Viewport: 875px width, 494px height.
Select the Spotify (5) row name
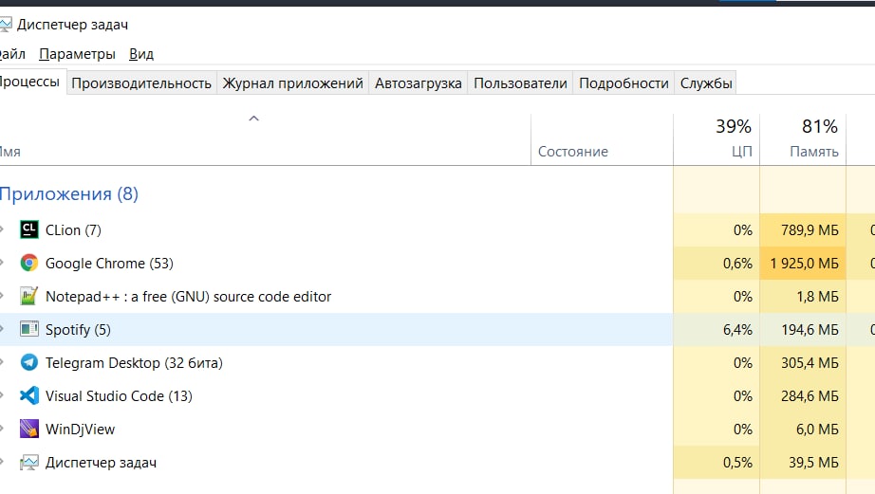click(x=78, y=330)
